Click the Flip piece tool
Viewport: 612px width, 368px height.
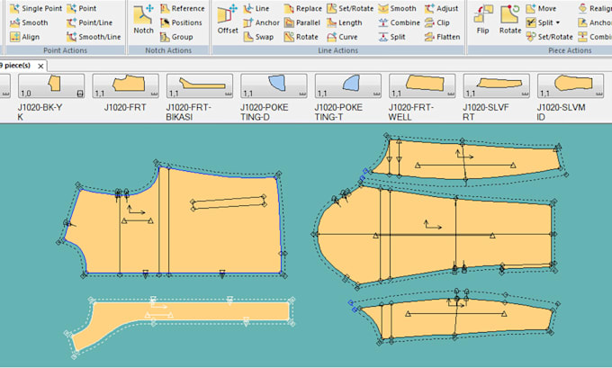tap(482, 20)
